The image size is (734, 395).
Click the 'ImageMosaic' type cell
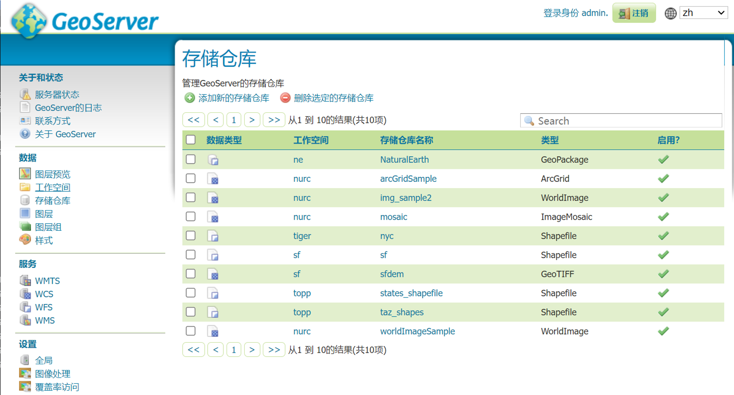coord(566,217)
